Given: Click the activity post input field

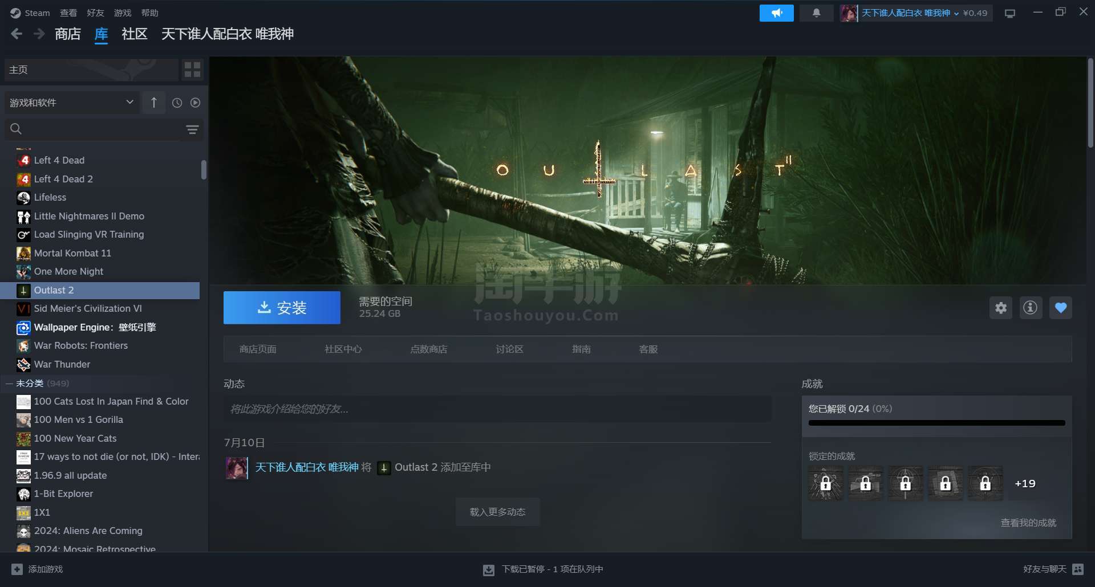Looking at the screenshot, I should (497, 409).
